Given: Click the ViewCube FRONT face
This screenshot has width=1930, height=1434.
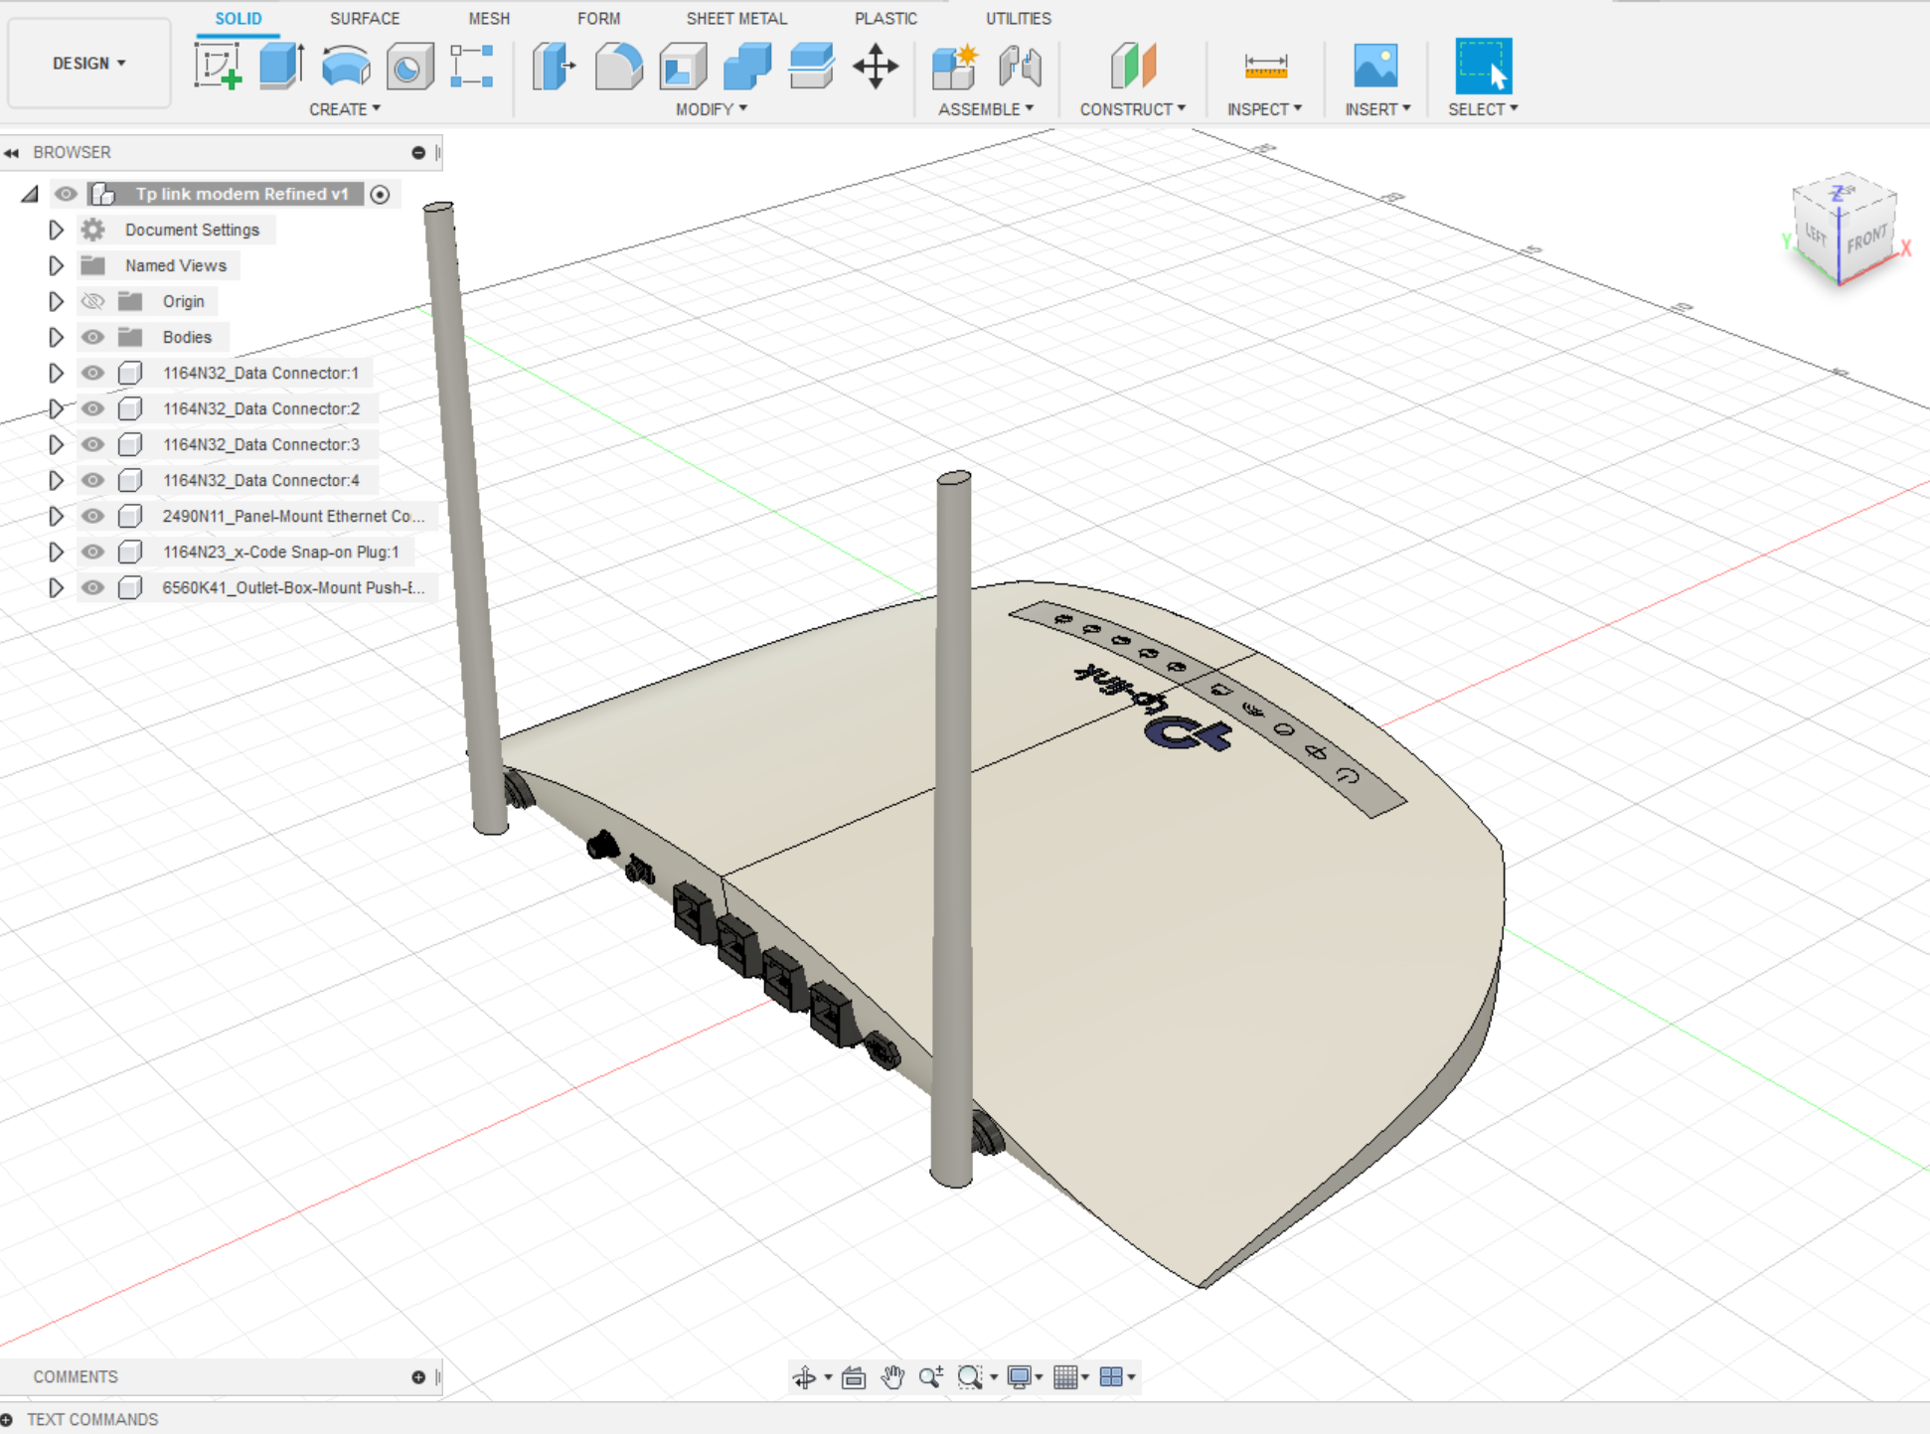Looking at the screenshot, I should pos(1866,240).
